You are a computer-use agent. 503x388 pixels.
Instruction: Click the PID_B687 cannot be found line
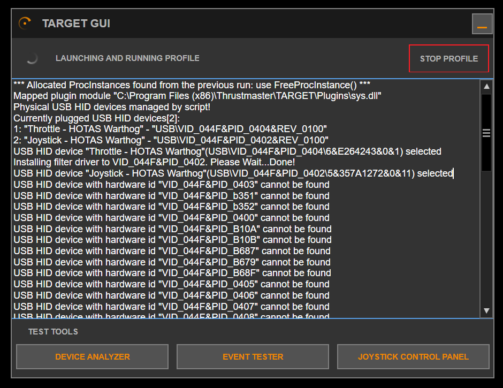pyautogui.click(x=172, y=251)
